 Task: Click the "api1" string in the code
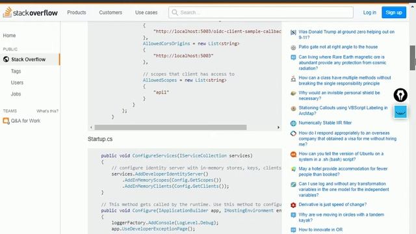pyautogui.click(x=161, y=92)
